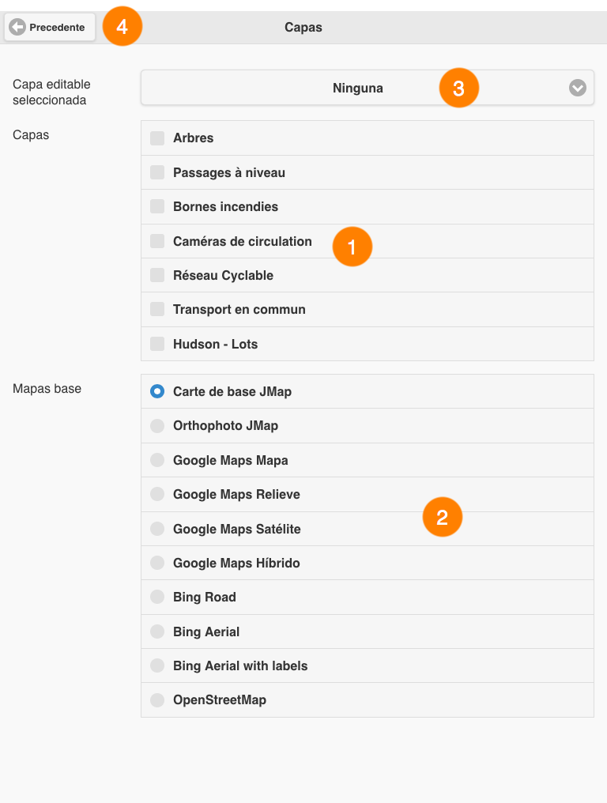Choose the Bing Road base map
607x803 pixels.
pyautogui.click(x=157, y=598)
